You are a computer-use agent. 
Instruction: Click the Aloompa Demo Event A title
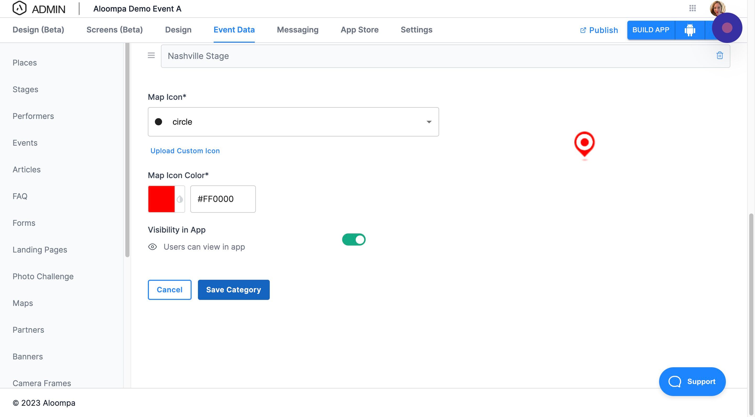pyautogui.click(x=137, y=9)
